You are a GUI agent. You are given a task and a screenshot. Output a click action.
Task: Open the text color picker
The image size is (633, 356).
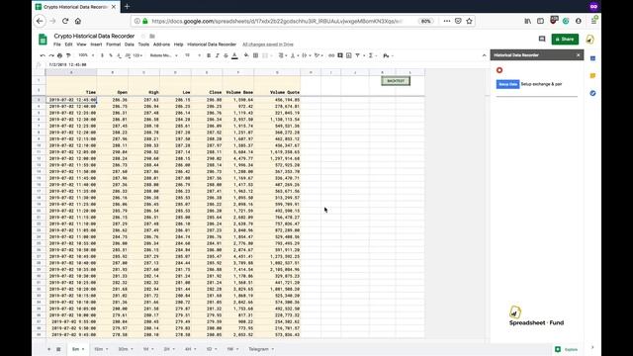(234, 55)
